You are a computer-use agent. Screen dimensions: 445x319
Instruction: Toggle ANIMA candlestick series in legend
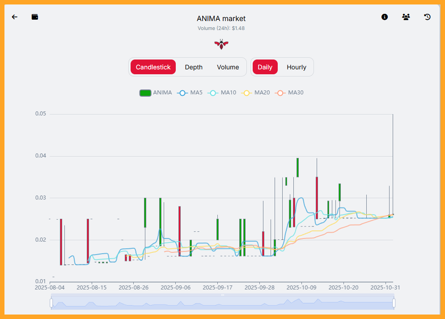pyautogui.click(x=156, y=93)
